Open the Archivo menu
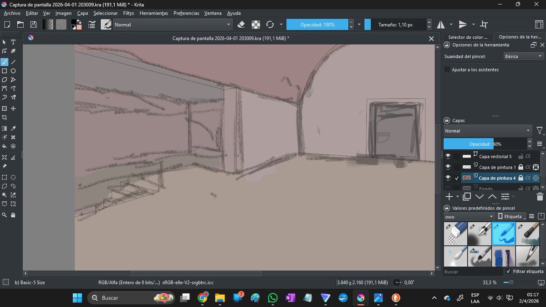 12,13
